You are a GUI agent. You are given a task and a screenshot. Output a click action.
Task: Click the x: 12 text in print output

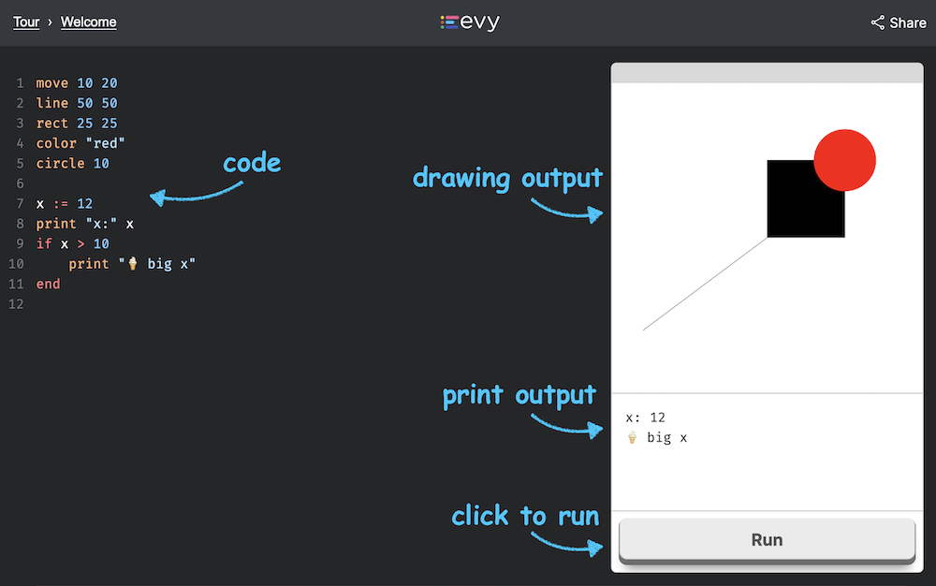click(x=647, y=417)
